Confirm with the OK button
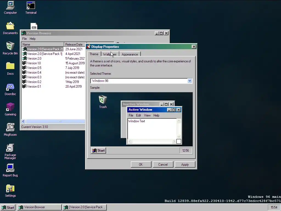 click(x=141, y=165)
